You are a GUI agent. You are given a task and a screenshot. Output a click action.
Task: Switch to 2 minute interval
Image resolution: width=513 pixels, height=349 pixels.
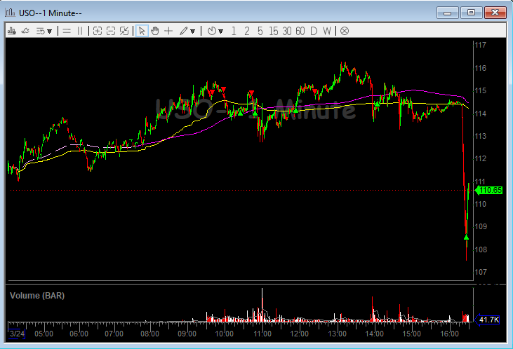pos(247,31)
